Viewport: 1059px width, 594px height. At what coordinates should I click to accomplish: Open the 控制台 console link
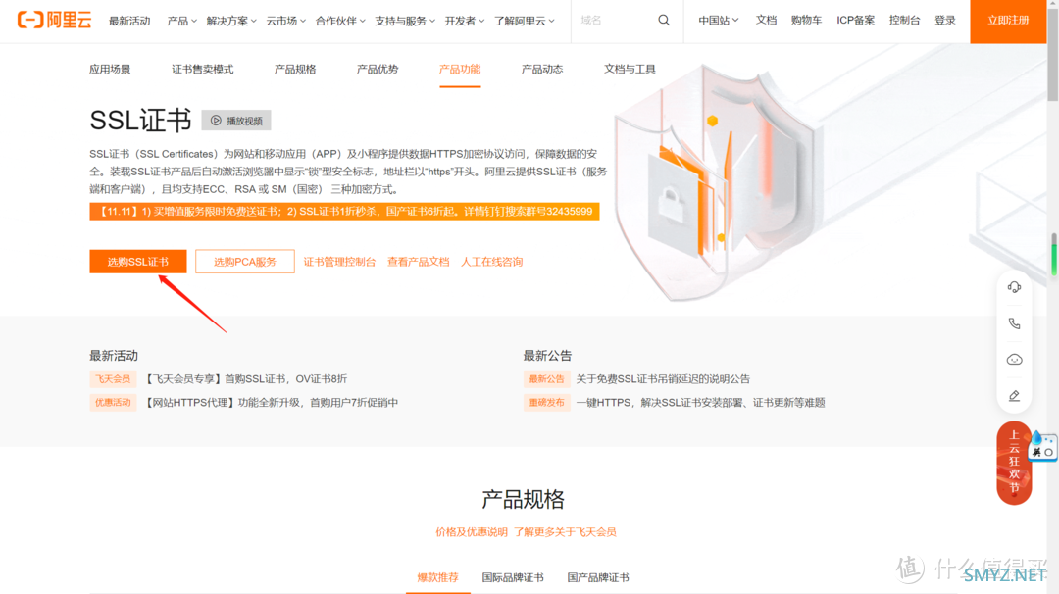(904, 21)
